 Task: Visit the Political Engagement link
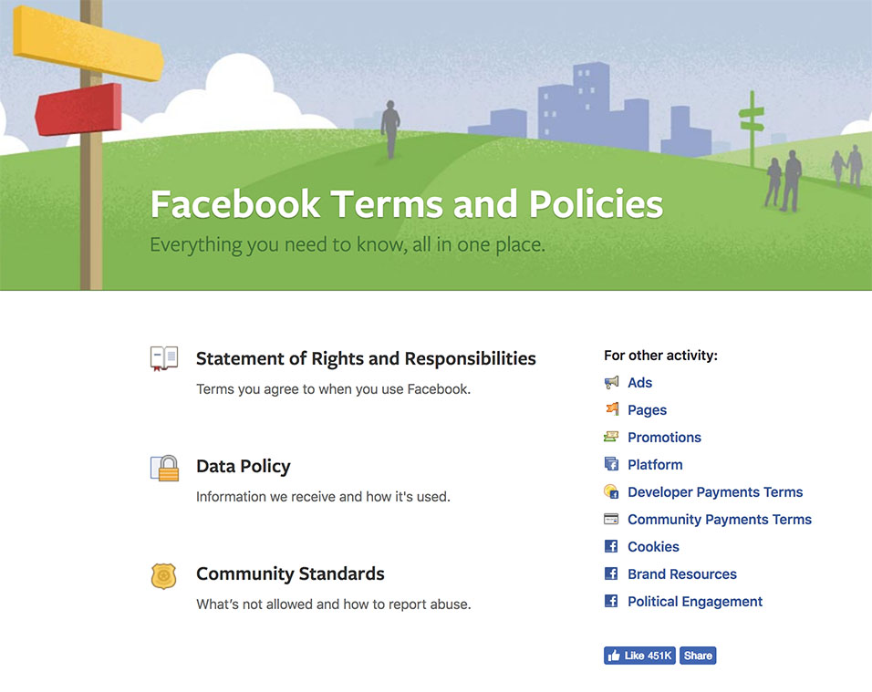(x=695, y=602)
